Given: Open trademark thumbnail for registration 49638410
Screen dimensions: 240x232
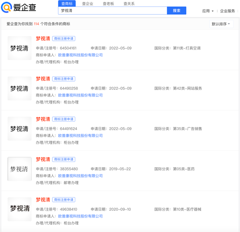Looking at the screenshot, I should pyautogui.click(x=20, y=209).
